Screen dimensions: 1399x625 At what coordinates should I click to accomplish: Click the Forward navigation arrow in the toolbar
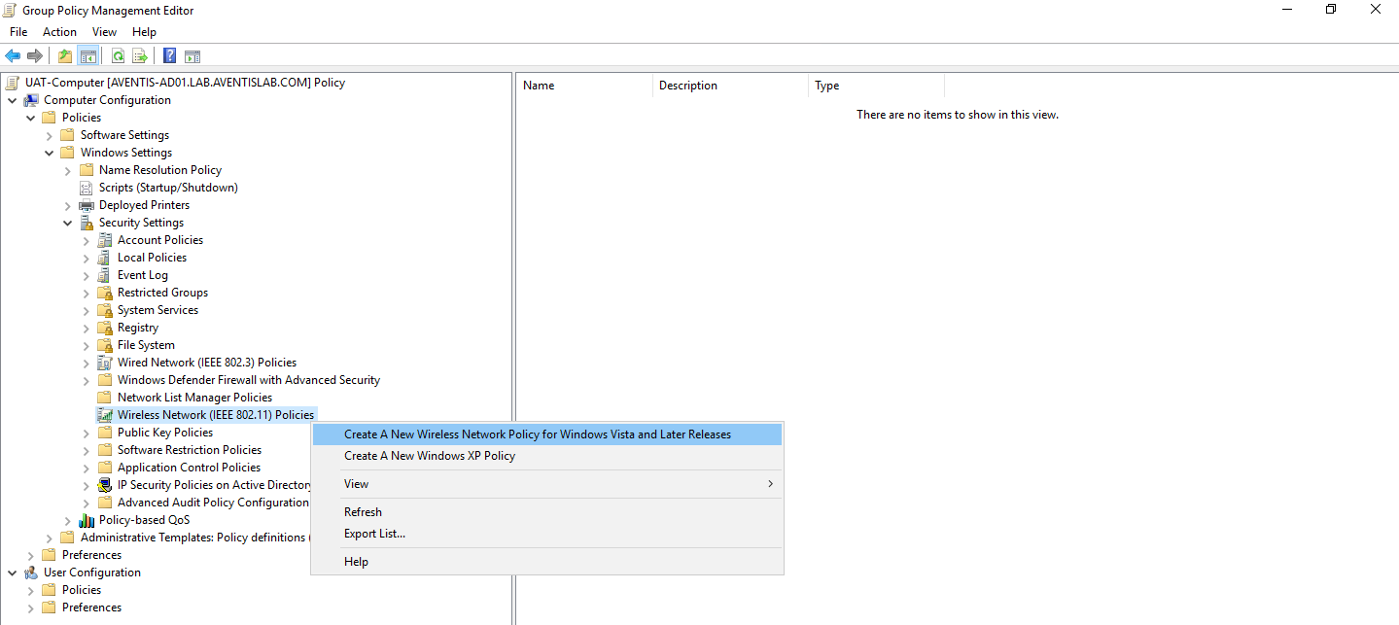[36, 55]
